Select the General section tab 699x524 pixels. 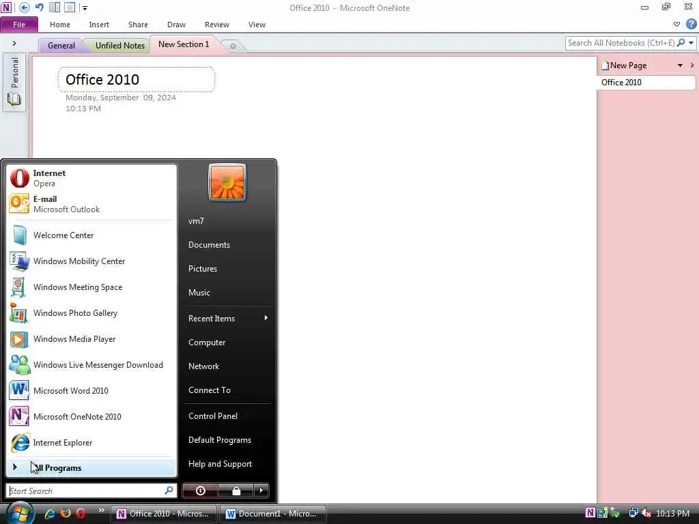click(61, 46)
